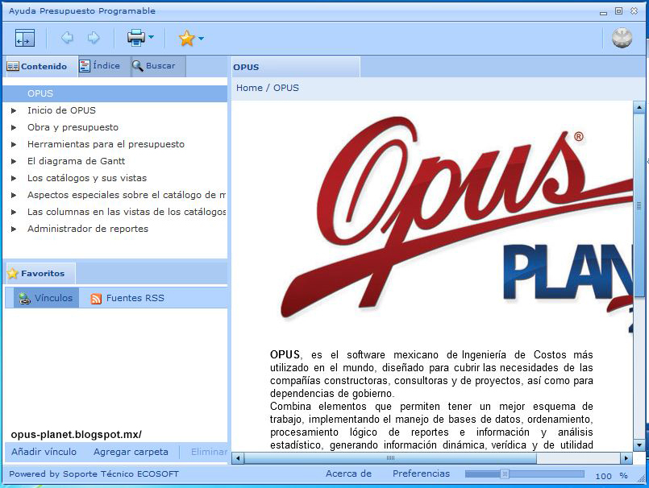This screenshot has height=488, width=649.
Task: Click the Añadir vínculo button
Action: (x=44, y=453)
